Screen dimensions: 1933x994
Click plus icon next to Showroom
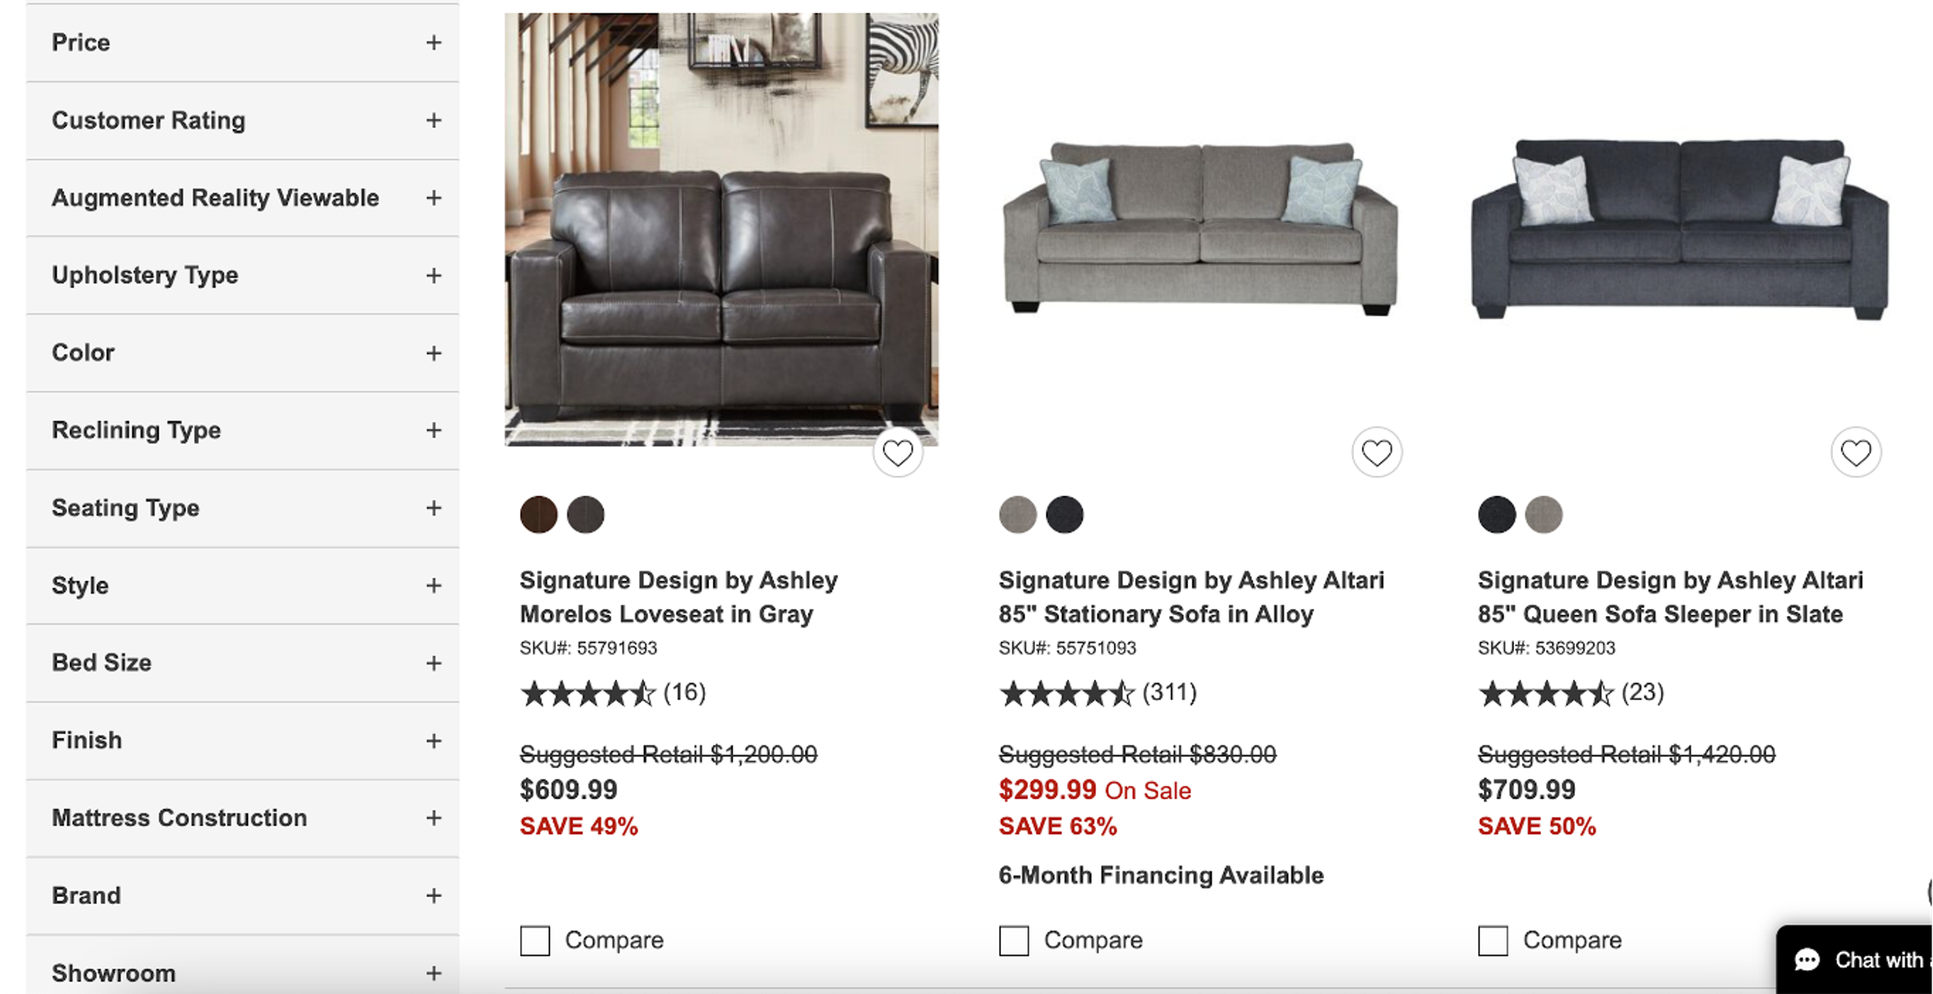434,973
